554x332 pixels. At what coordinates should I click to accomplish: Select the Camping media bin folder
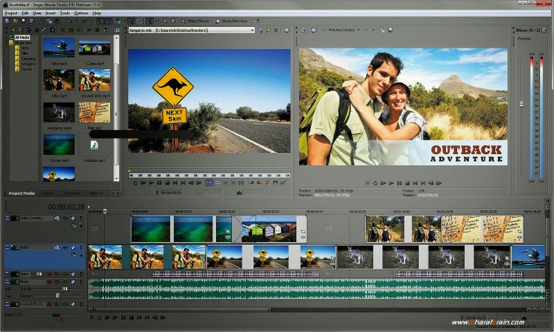click(x=25, y=58)
